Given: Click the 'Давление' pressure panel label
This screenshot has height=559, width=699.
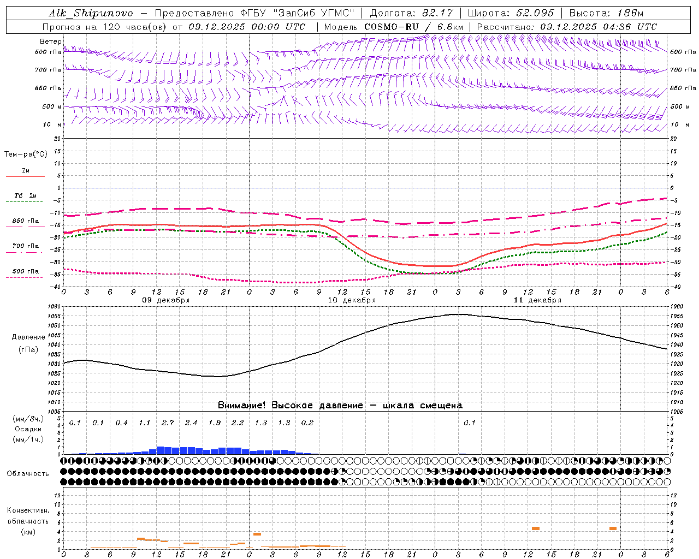Looking at the screenshot, I should point(28,337).
